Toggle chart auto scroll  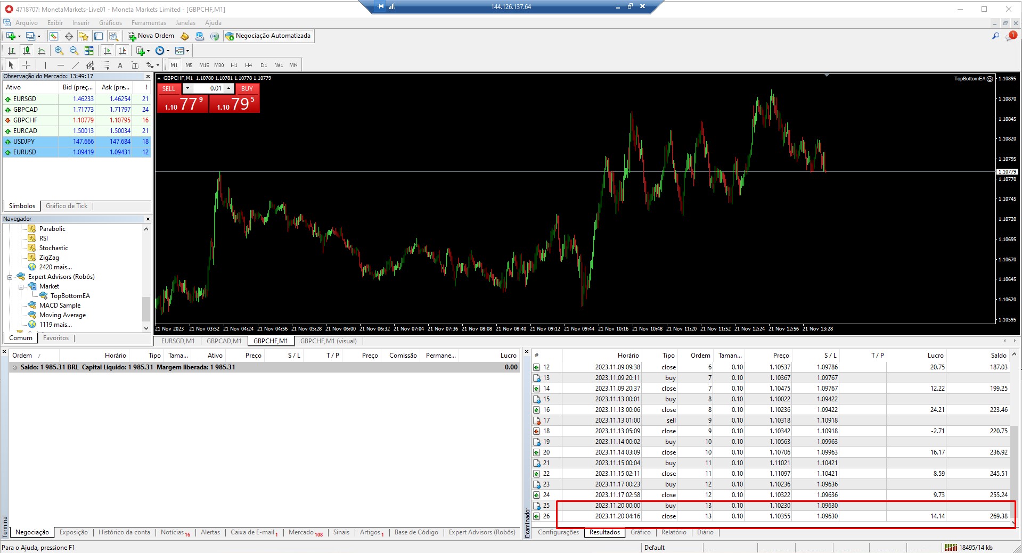[108, 51]
